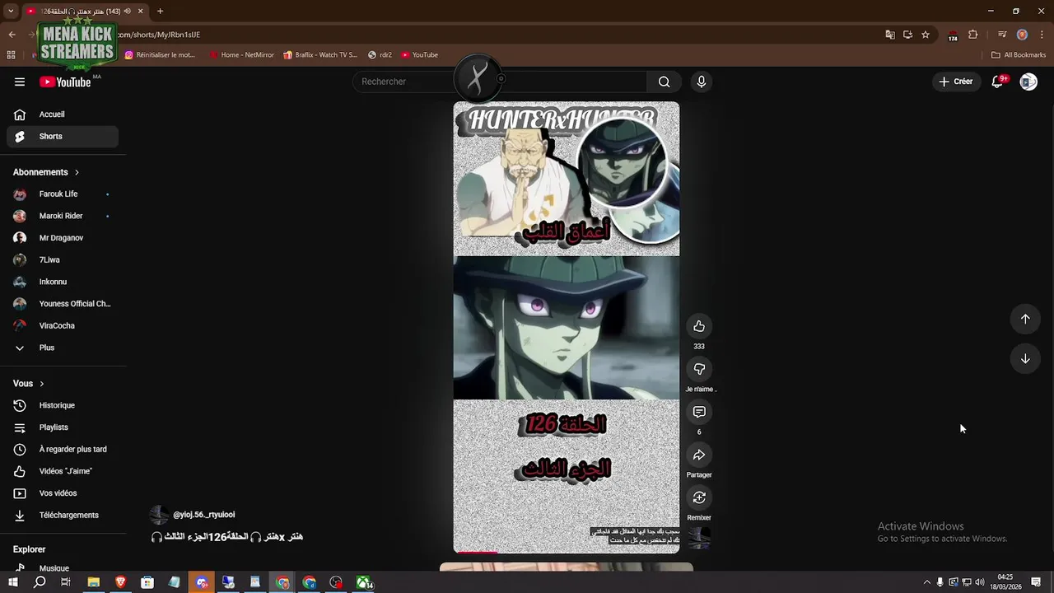The width and height of the screenshot is (1054, 593).
Task: Select Shorts in the sidebar
Action: pos(63,137)
